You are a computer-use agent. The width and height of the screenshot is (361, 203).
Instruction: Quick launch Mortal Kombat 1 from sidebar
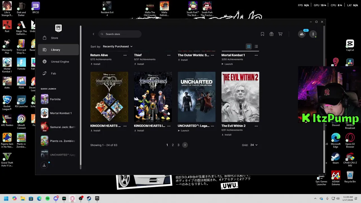(x=58, y=113)
